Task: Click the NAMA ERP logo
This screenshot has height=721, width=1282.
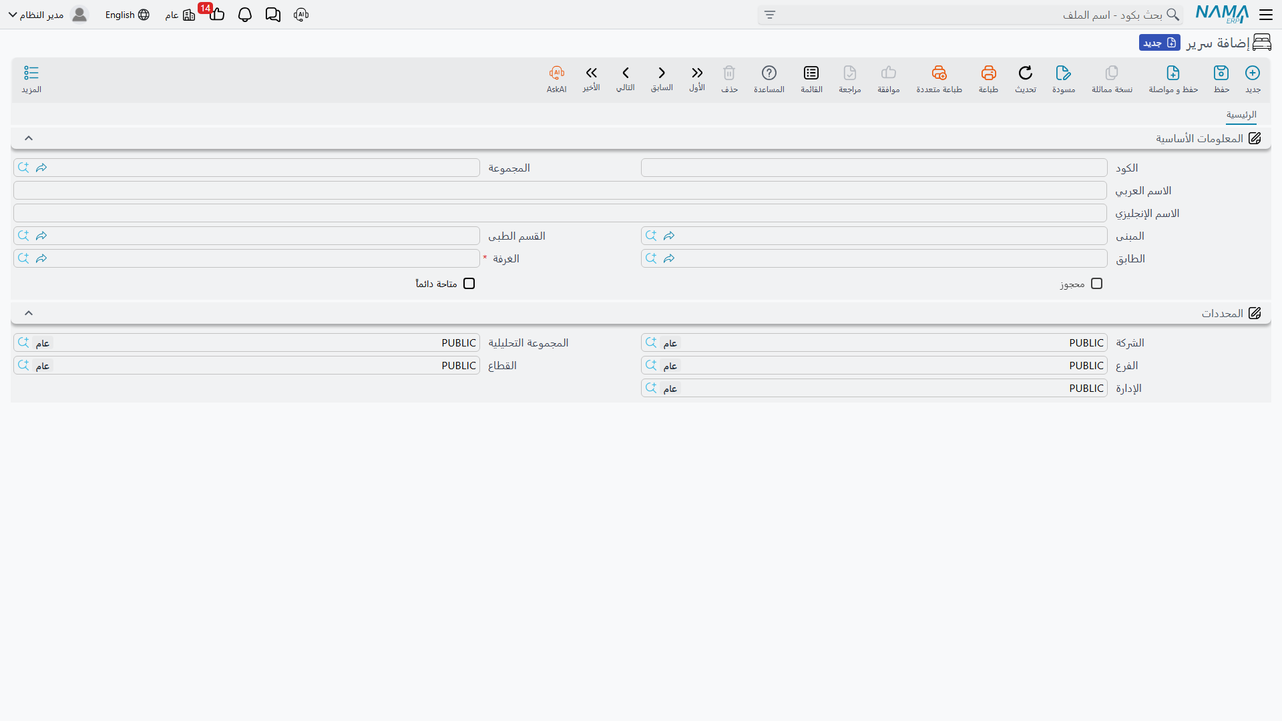Action: 1223,14
